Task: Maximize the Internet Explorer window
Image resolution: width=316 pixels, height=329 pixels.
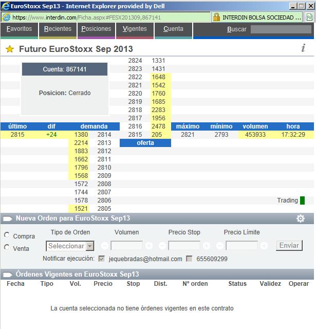Action: [x=301, y=6]
